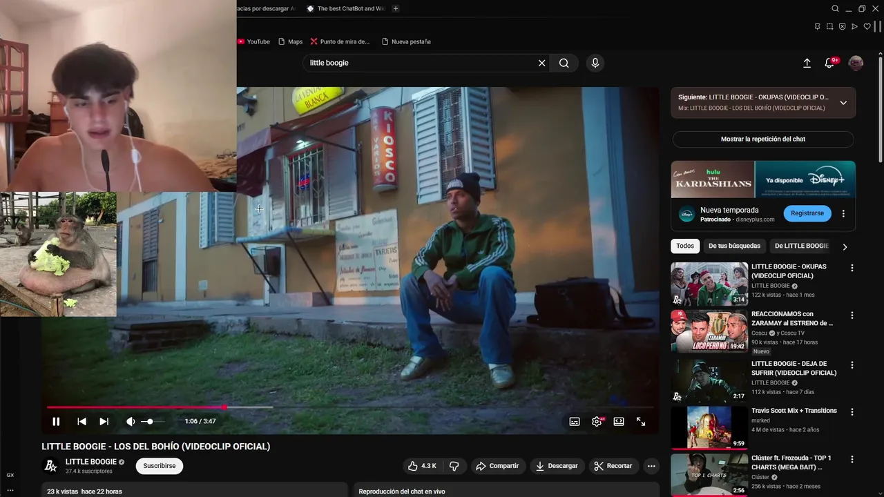Bookmark page with heart icon

pyautogui.click(x=867, y=26)
